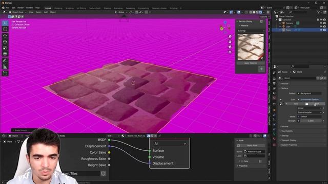Switch to the Shading workspace tab
Image resolution: width=328 pixels, height=184 pixels.
(x=107, y=8)
